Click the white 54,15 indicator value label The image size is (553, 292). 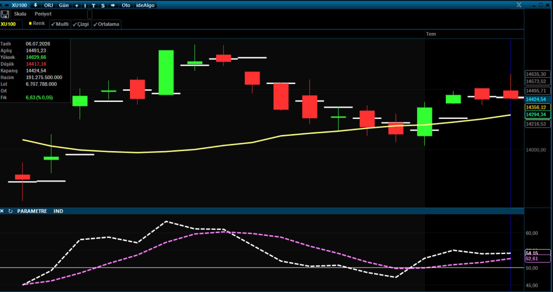click(537, 253)
